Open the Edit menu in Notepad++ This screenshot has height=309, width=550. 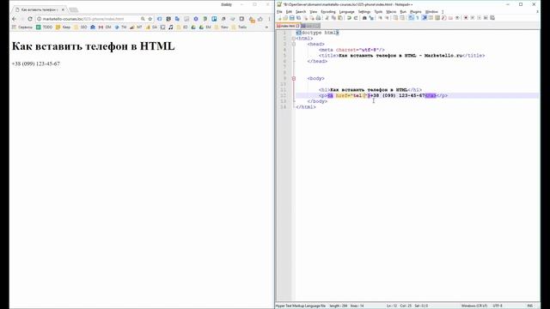click(x=289, y=12)
